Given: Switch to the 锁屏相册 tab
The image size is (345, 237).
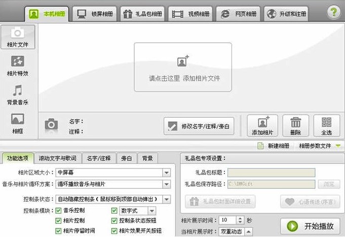Looking at the screenshot, I should point(95,14).
